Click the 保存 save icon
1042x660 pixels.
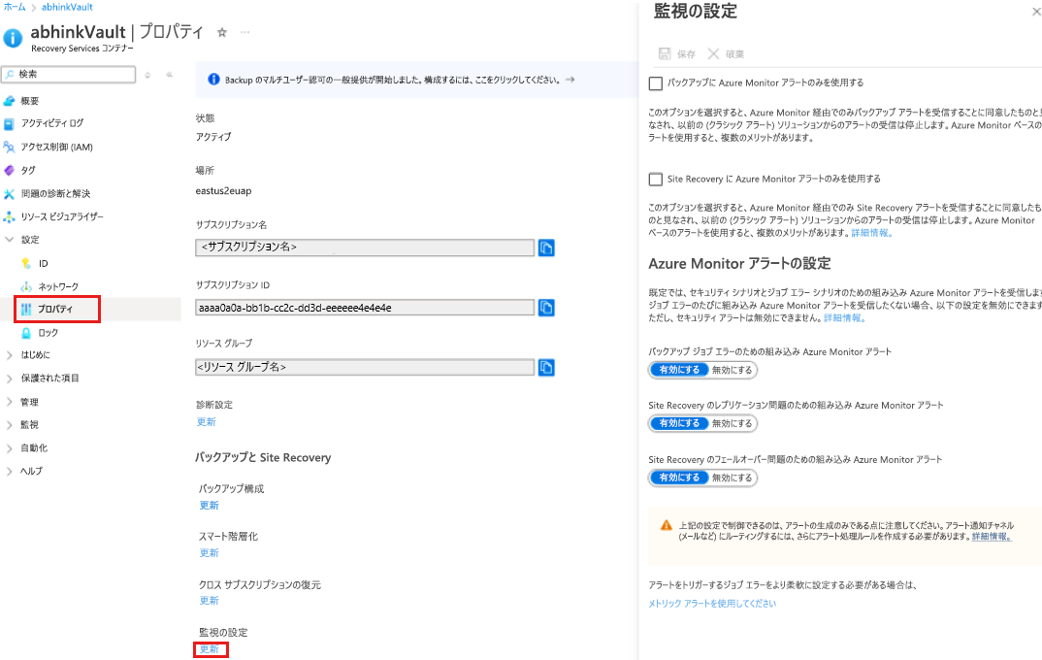(x=665, y=53)
